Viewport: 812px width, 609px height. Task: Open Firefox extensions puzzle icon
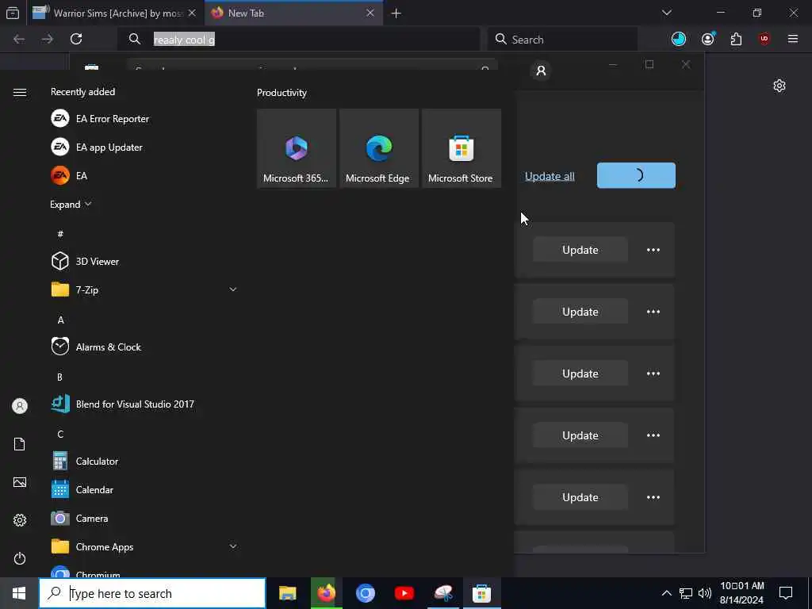click(x=736, y=39)
